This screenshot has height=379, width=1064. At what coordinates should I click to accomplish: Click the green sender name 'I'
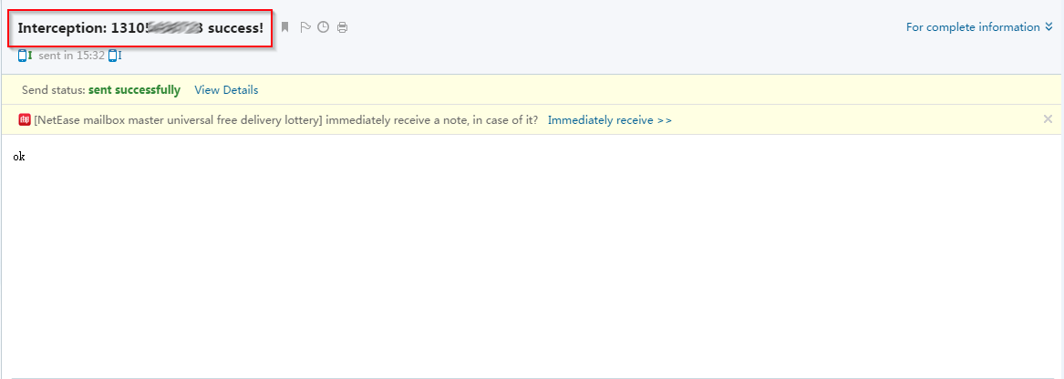tap(30, 56)
